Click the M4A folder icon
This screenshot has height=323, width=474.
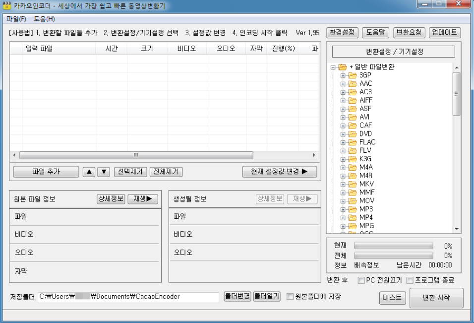(353, 167)
